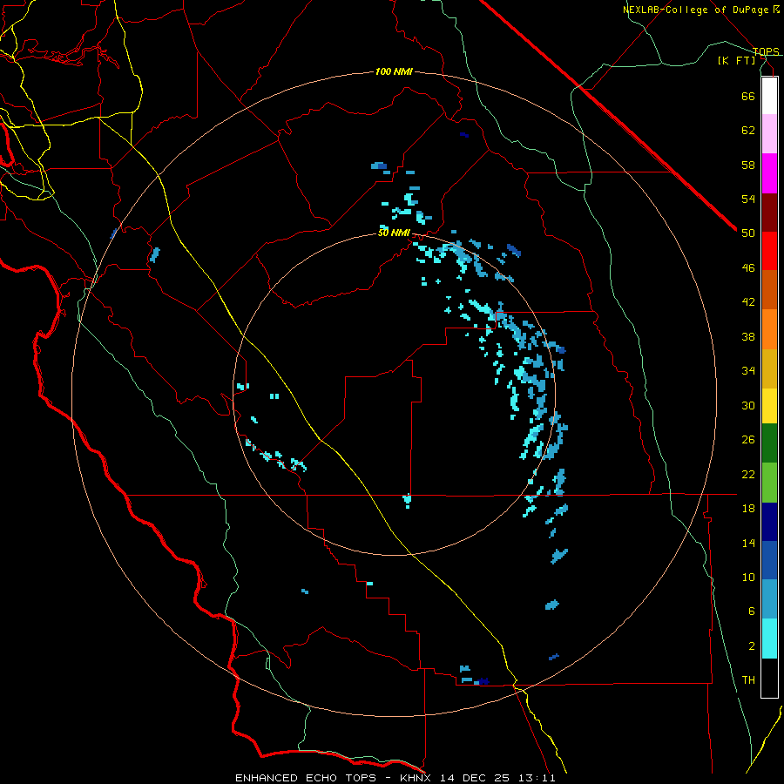Click the '50' legend scale value

click(748, 233)
